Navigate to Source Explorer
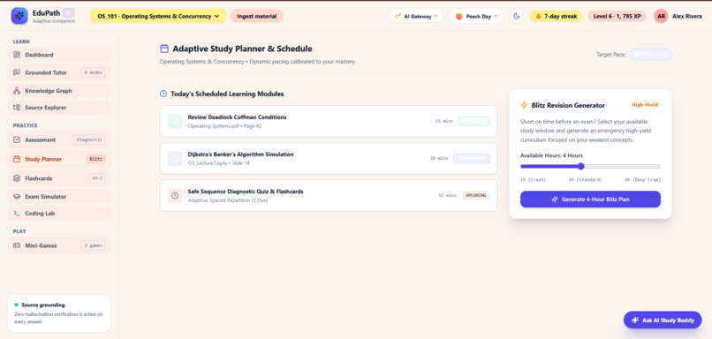The image size is (712, 339). pos(59,108)
